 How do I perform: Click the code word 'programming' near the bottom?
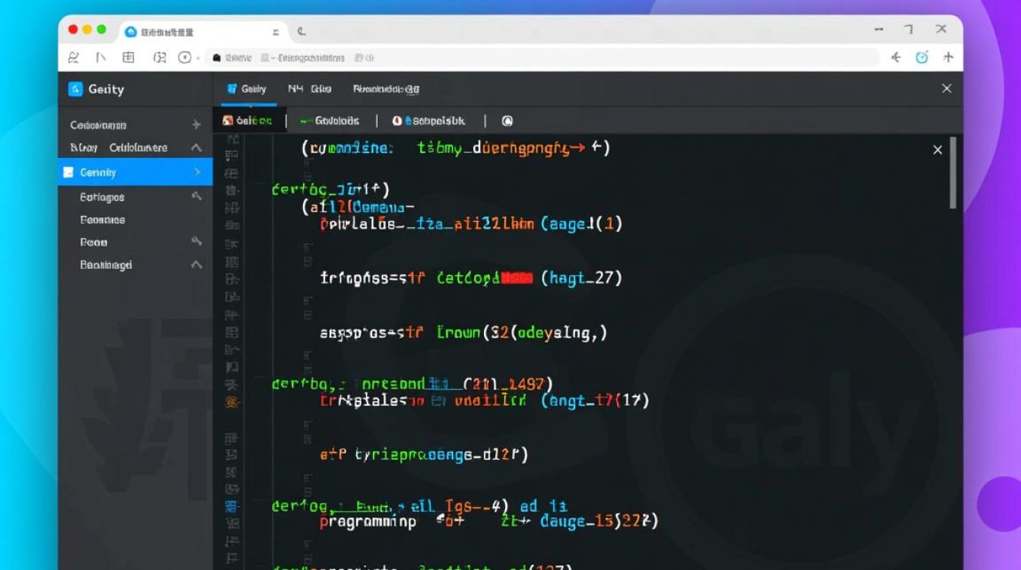tap(368, 522)
